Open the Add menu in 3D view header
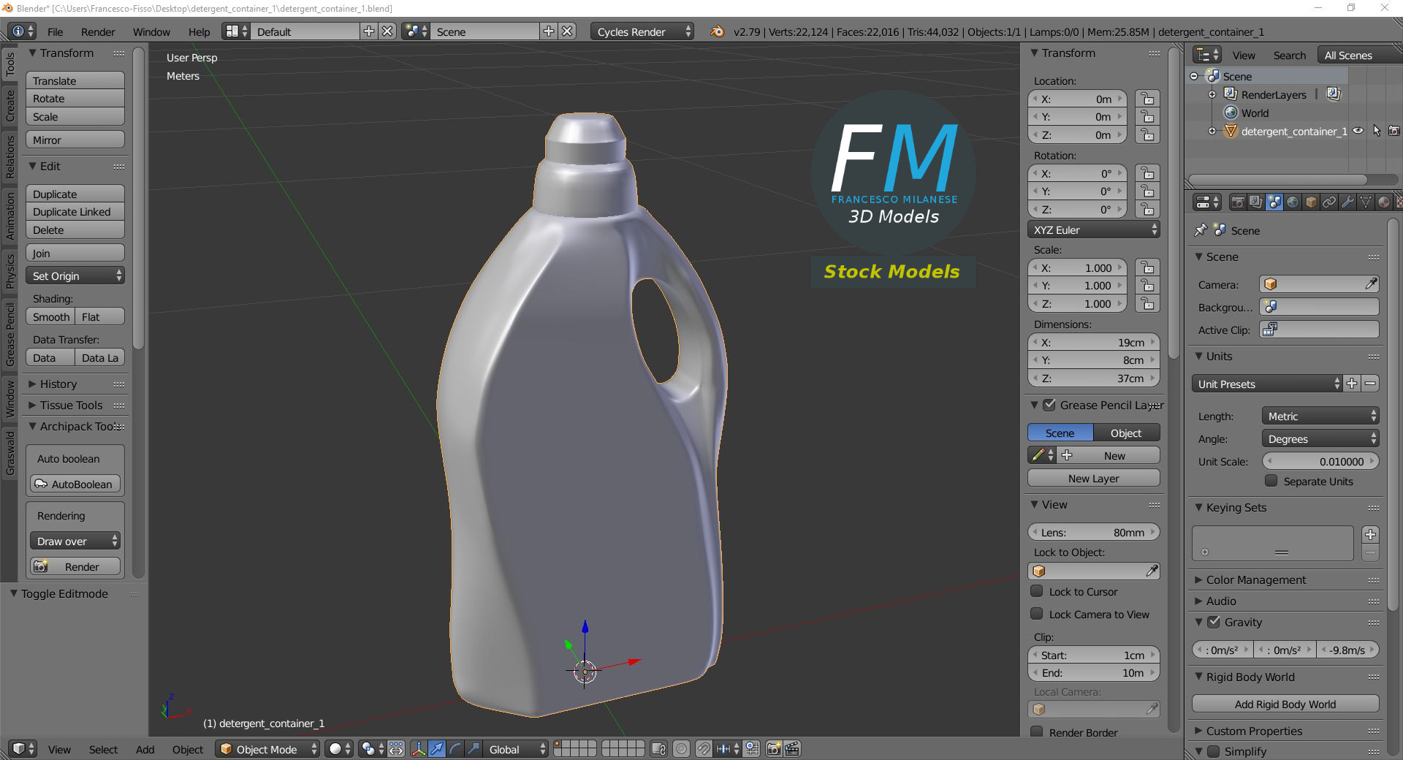Viewport: 1403px width, 760px height. click(x=145, y=749)
